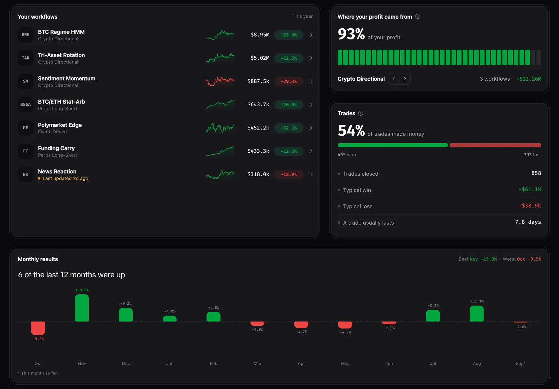Click the November +19.0% bar
Viewport: 559px width, 389px height.
click(x=82, y=308)
